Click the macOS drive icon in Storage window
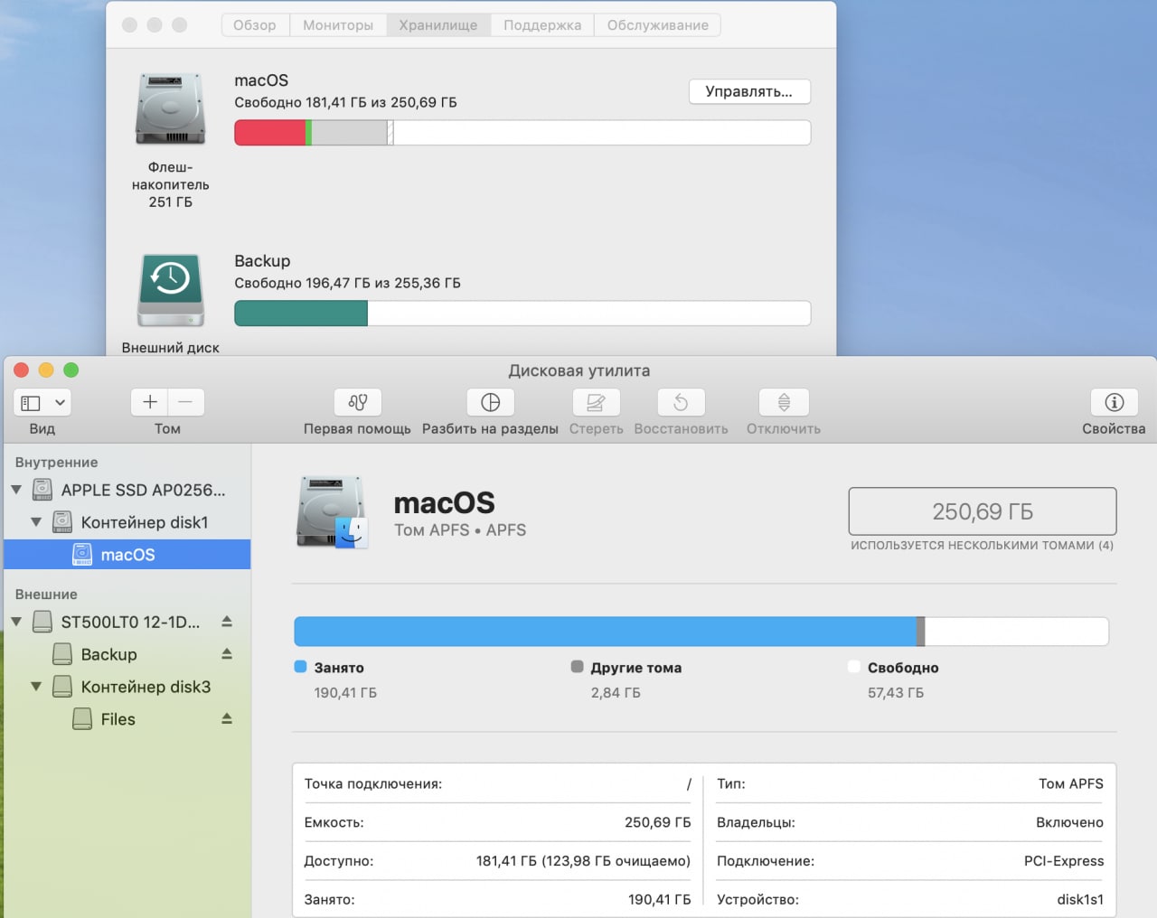The image size is (1157, 918). [171, 109]
